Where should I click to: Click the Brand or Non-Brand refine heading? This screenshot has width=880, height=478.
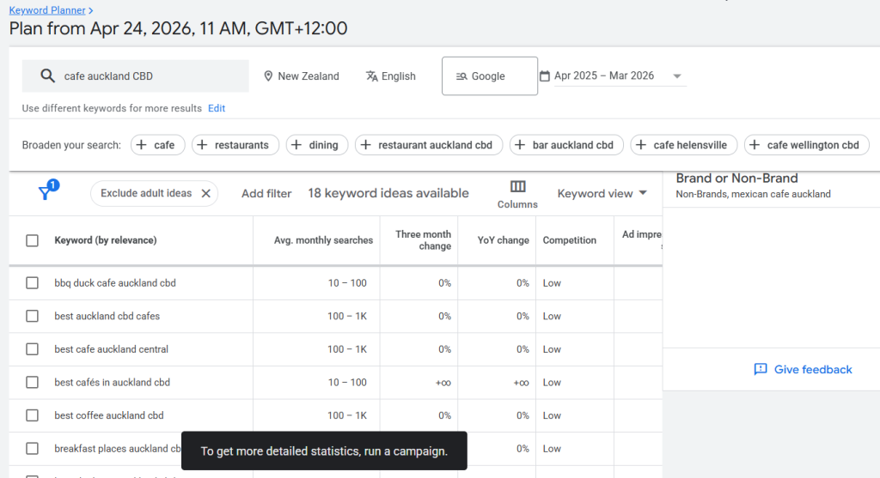click(736, 178)
